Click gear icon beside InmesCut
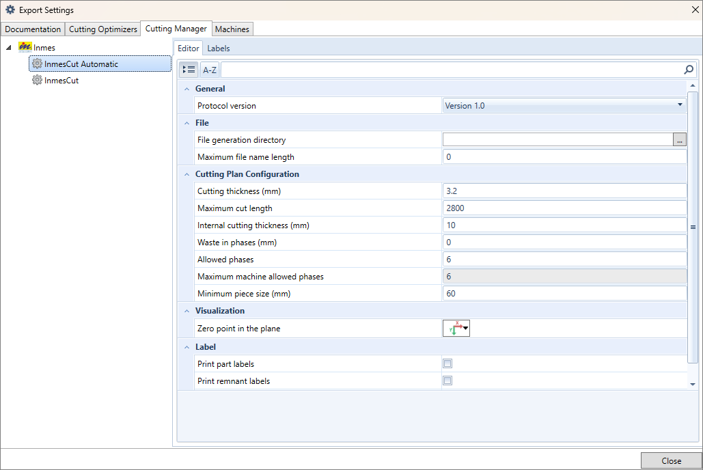The height and width of the screenshot is (470, 703). pyautogui.click(x=37, y=80)
